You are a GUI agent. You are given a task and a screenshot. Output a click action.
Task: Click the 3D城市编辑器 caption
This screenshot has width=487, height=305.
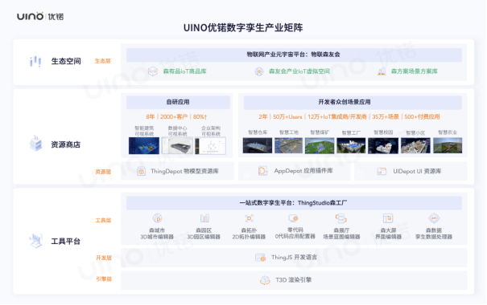click(157, 238)
